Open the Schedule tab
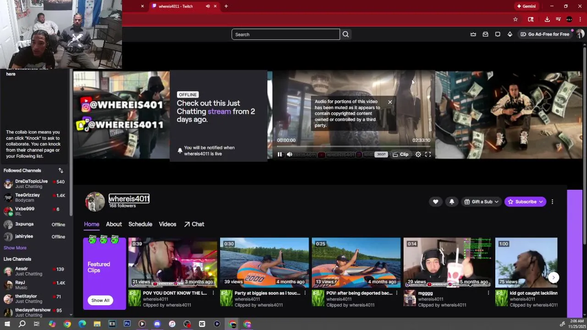587x330 pixels. click(x=140, y=224)
